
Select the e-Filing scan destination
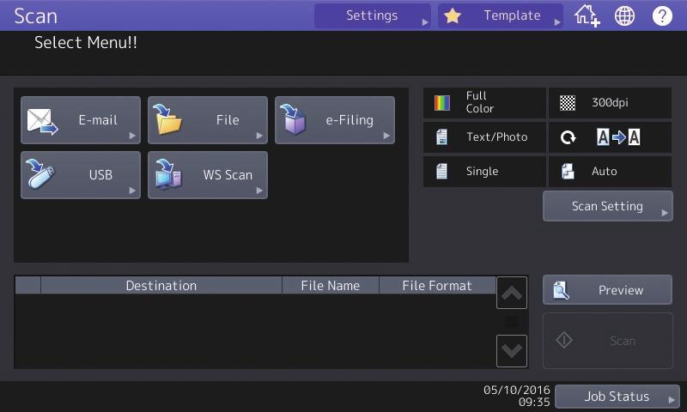tap(335, 120)
